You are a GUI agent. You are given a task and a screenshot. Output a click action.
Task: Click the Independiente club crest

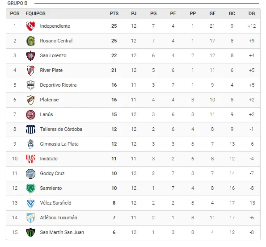pos(30,26)
